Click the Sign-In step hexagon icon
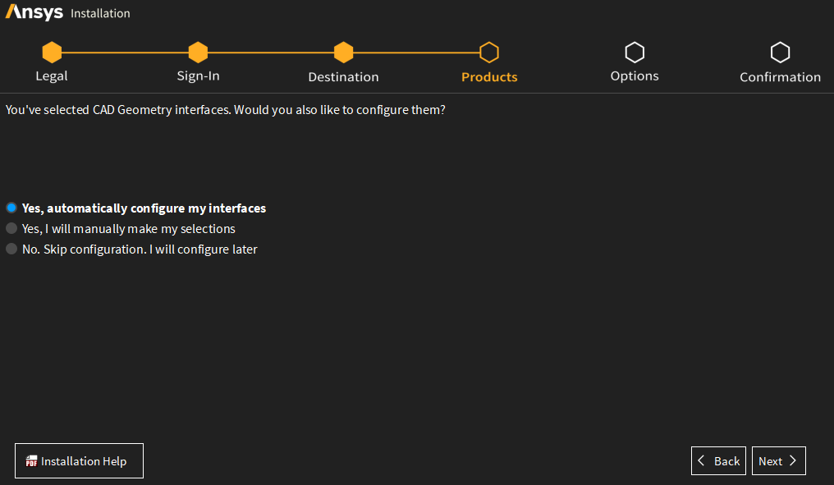The height and width of the screenshot is (485, 834). coord(198,53)
